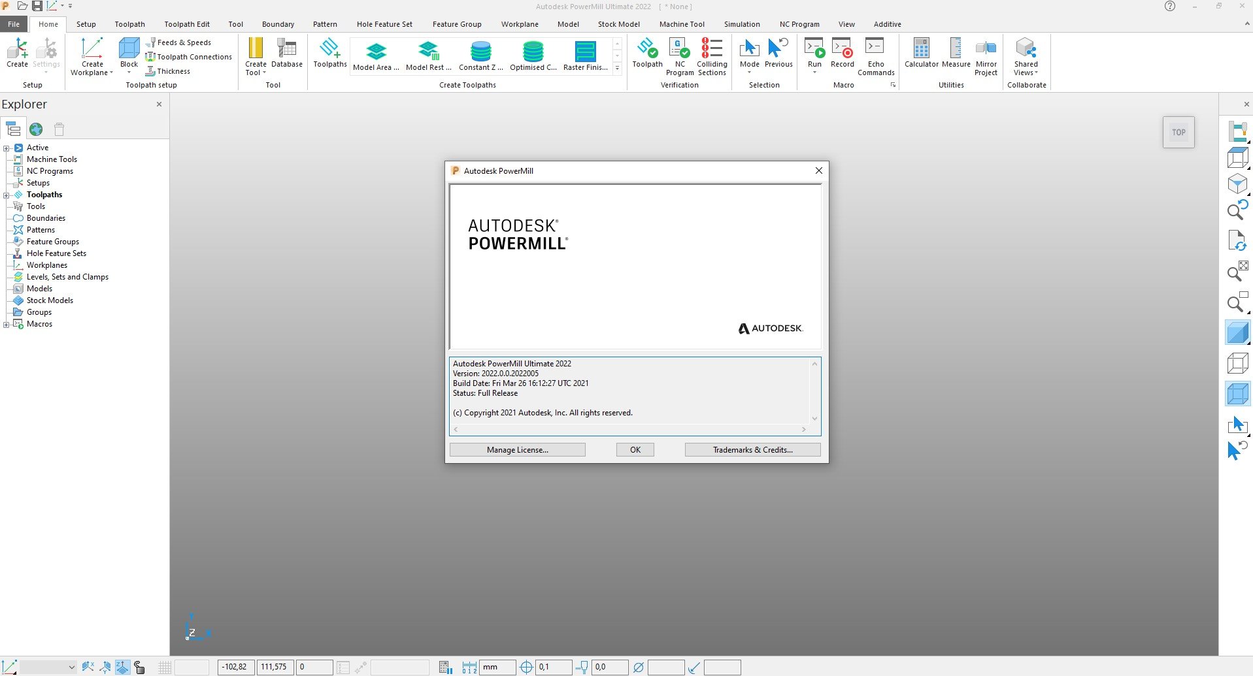Viewport: 1253px width, 676px height.
Task: Click refresh/redraw icon in view toolbar
Action: [1237, 240]
